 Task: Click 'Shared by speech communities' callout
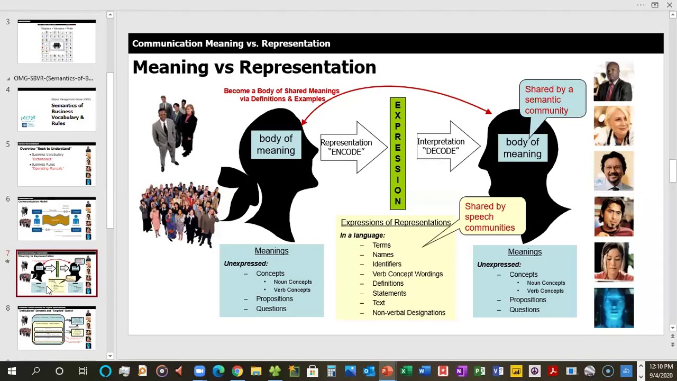coord(492,217)
